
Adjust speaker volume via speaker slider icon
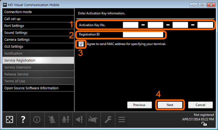point(79,120)
